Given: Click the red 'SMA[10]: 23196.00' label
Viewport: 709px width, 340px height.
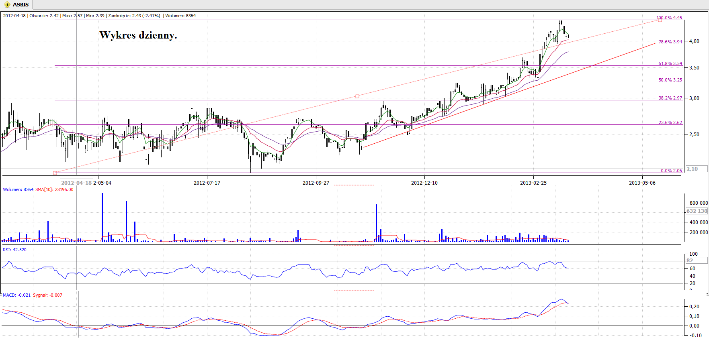Looking at the screenshot, I should [x=54, y=189].
